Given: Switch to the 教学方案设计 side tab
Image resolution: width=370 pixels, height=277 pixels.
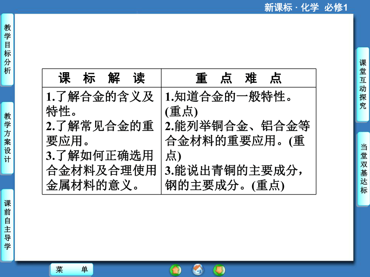Looking at the screenshot, I should 7,138.
